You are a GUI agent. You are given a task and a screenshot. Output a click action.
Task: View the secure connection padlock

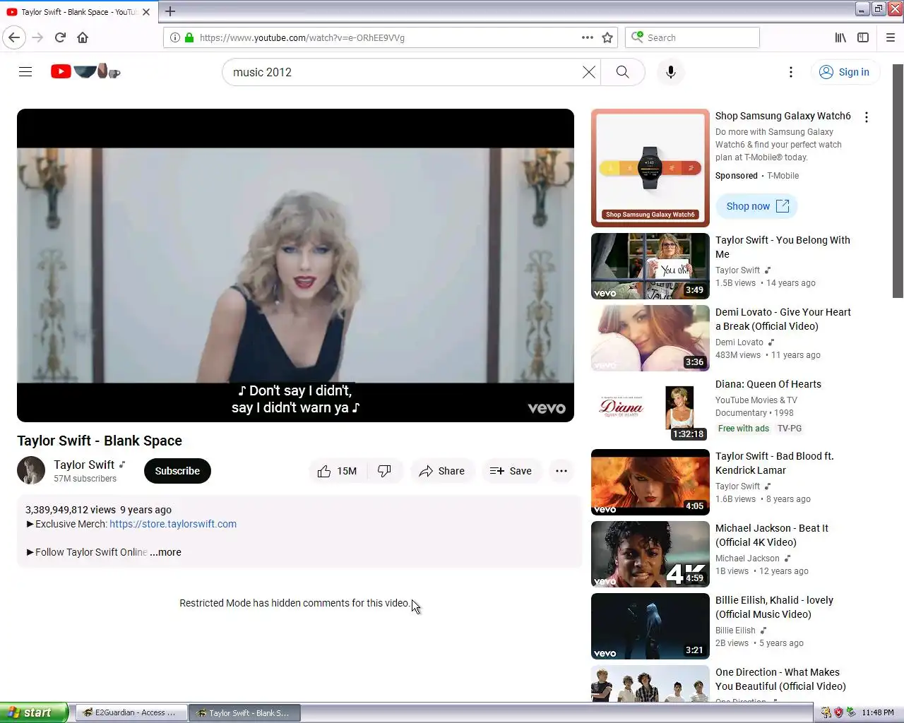pyautogui.click(x=189, y=37)
